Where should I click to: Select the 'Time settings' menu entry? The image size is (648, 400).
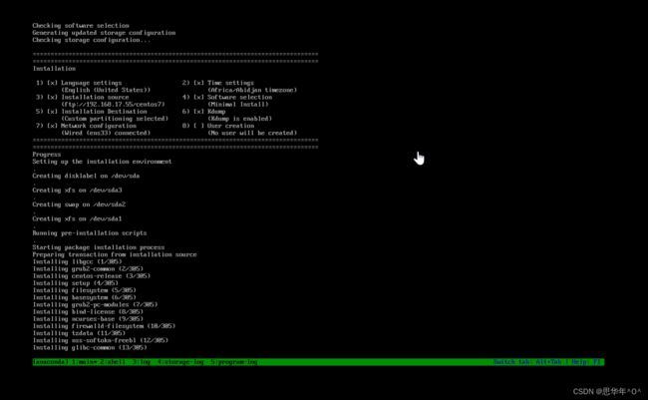click(230, 83)
